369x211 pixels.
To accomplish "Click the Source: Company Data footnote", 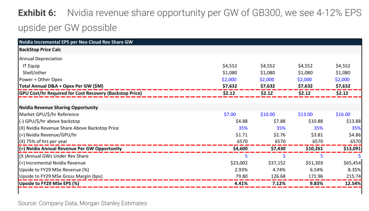I will [83, 203].
